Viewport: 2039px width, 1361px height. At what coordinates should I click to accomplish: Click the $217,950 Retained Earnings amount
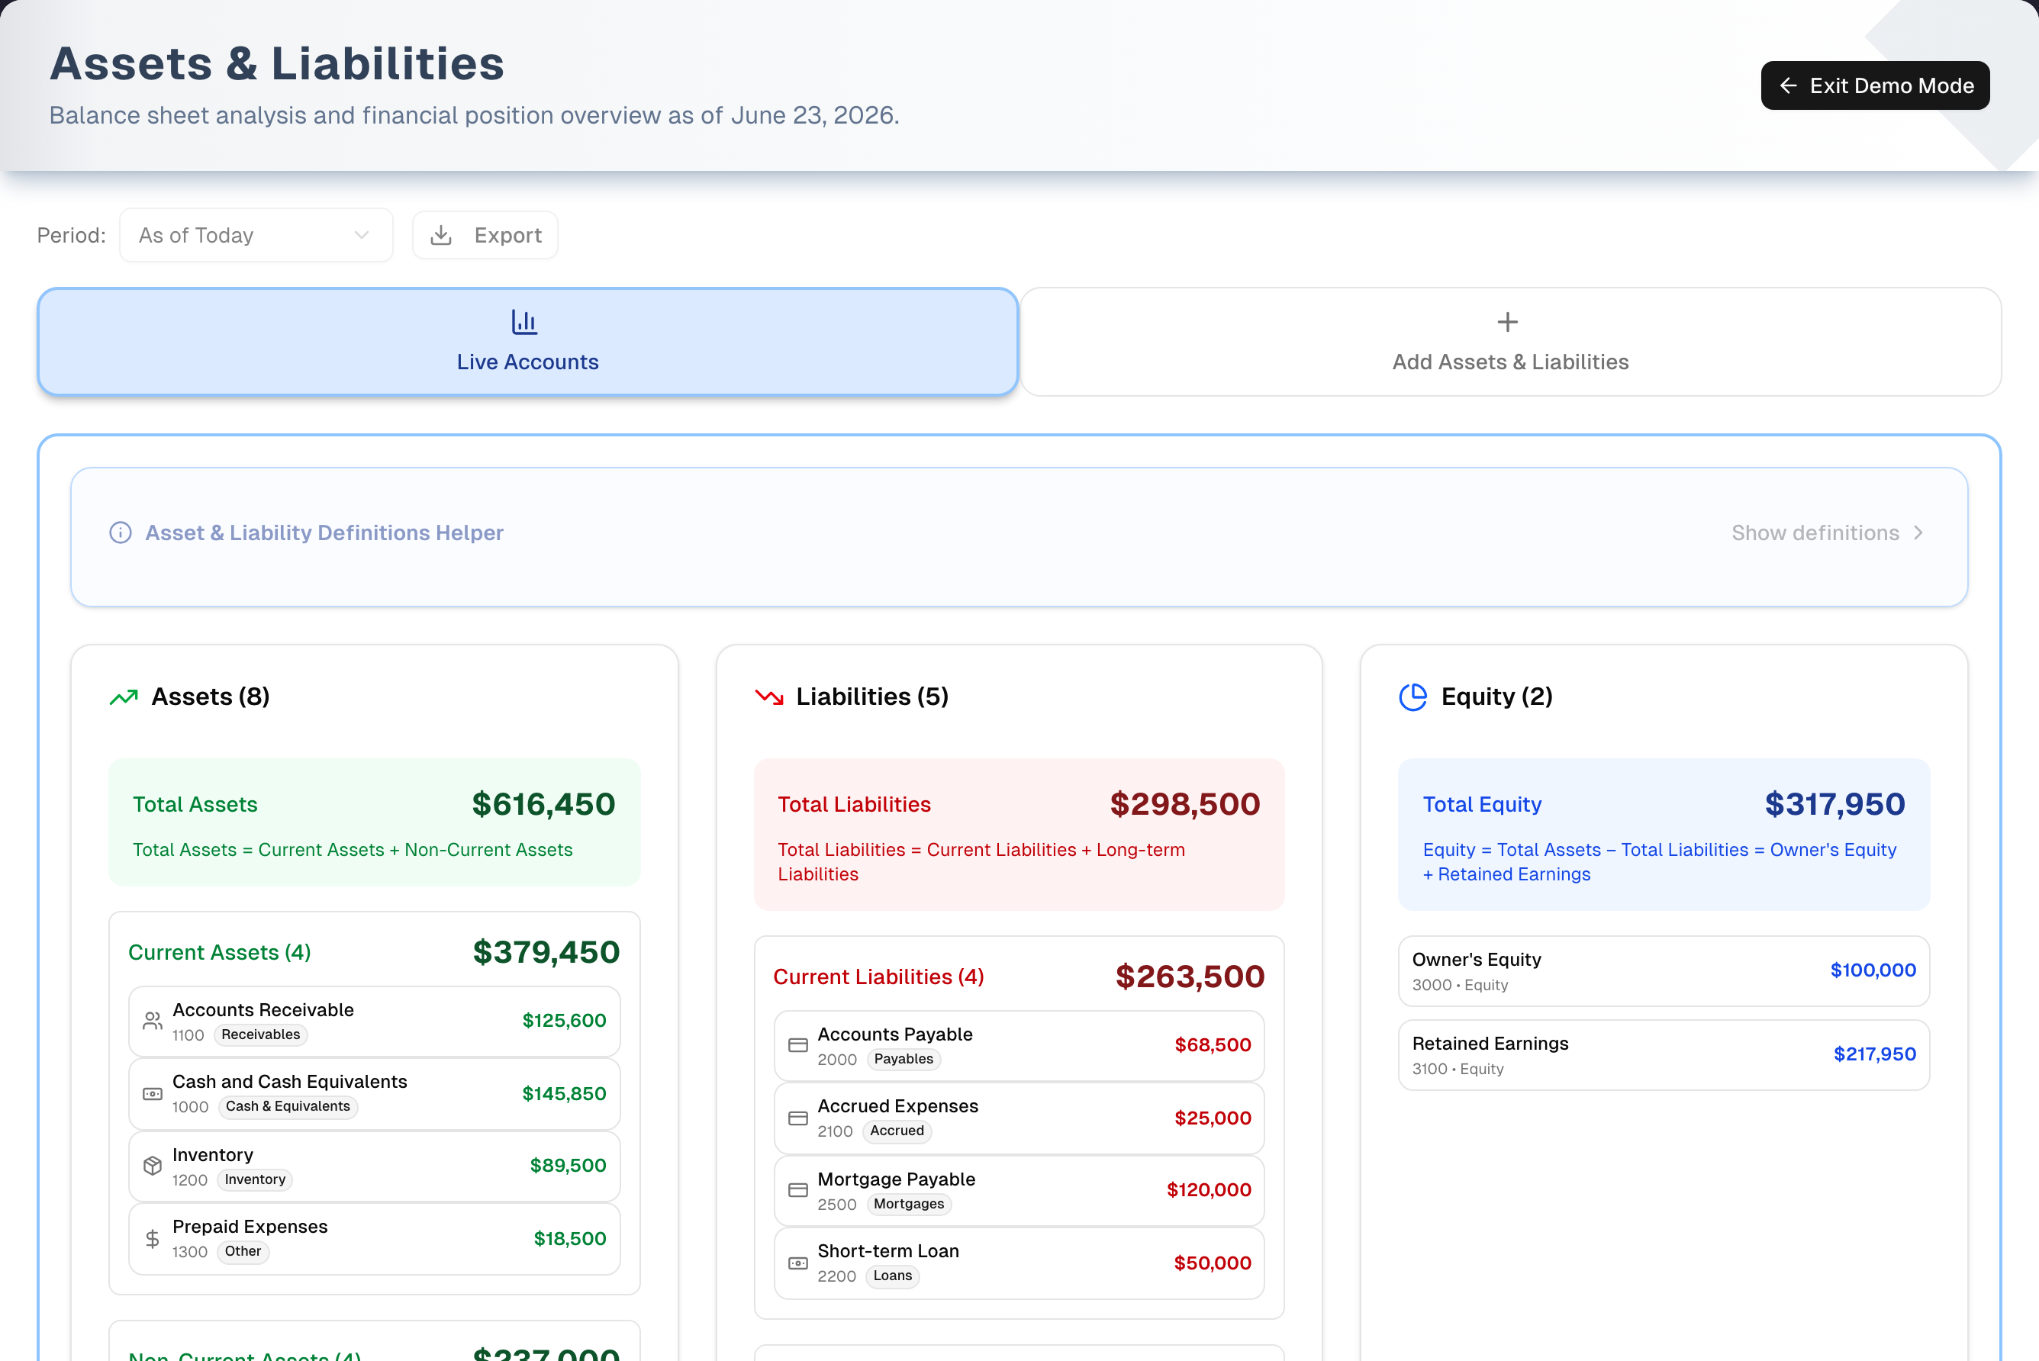tap(1875, 1054)
